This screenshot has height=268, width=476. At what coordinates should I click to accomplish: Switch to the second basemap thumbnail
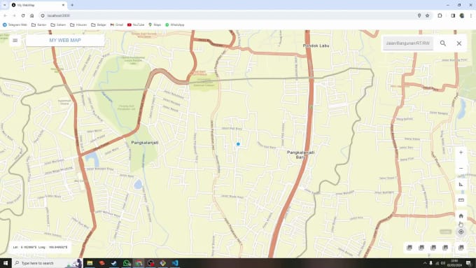(421, 248)
